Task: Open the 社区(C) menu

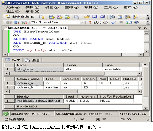Action: point(13,12)
